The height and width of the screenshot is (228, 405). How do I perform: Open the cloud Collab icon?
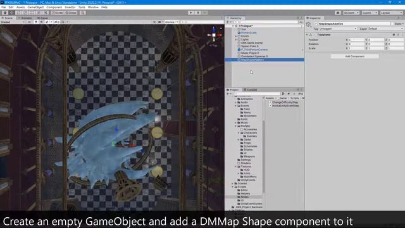click(338, 13)
